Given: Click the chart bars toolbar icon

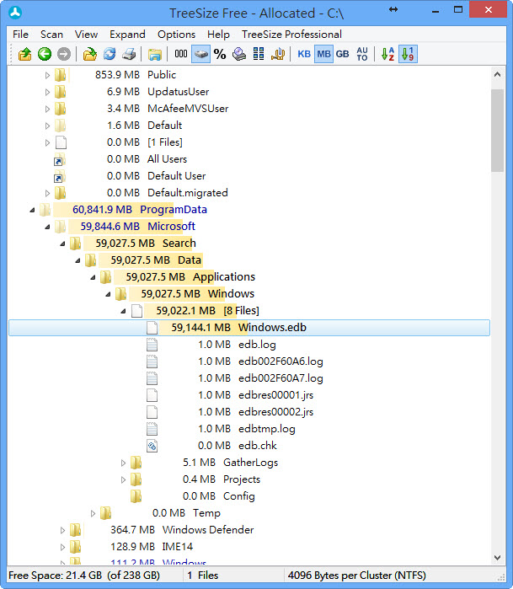Looking at the screenshot, I should pyautogui.click(x=278, y=54).
